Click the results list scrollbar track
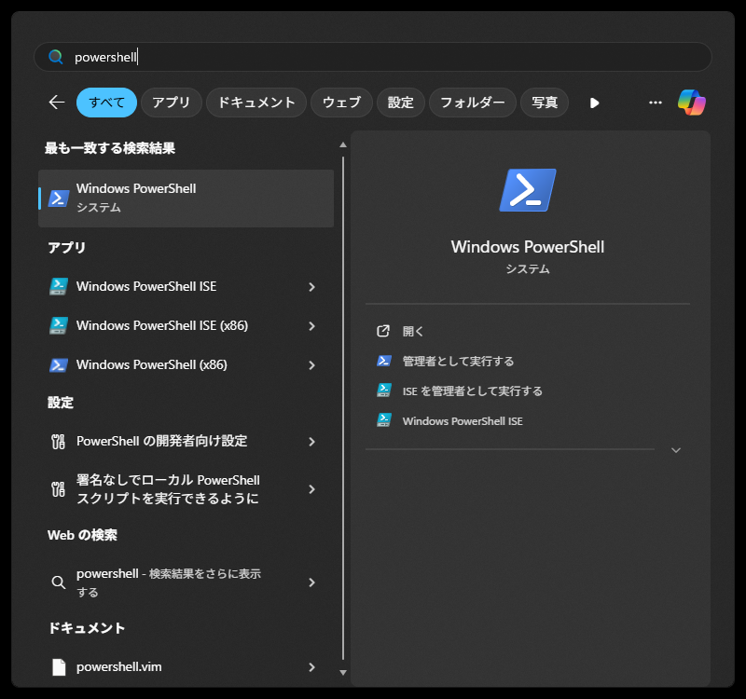 tap(343, 408)
